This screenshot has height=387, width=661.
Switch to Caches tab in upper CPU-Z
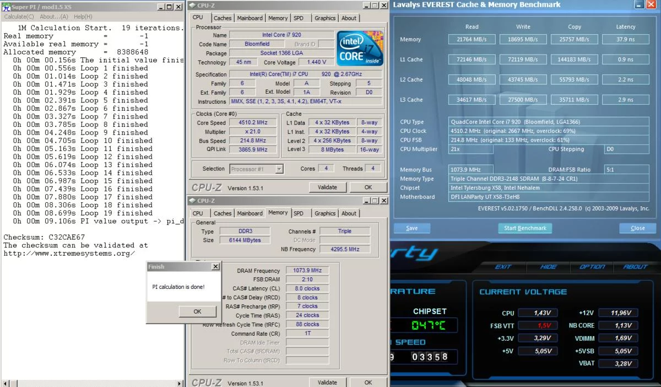pos(223,18)
